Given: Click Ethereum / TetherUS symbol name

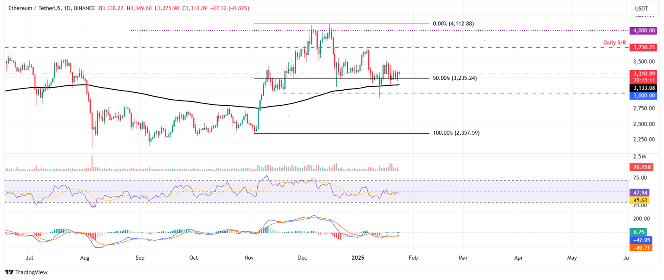Looking at the screenshot, I should pos(35,8).
